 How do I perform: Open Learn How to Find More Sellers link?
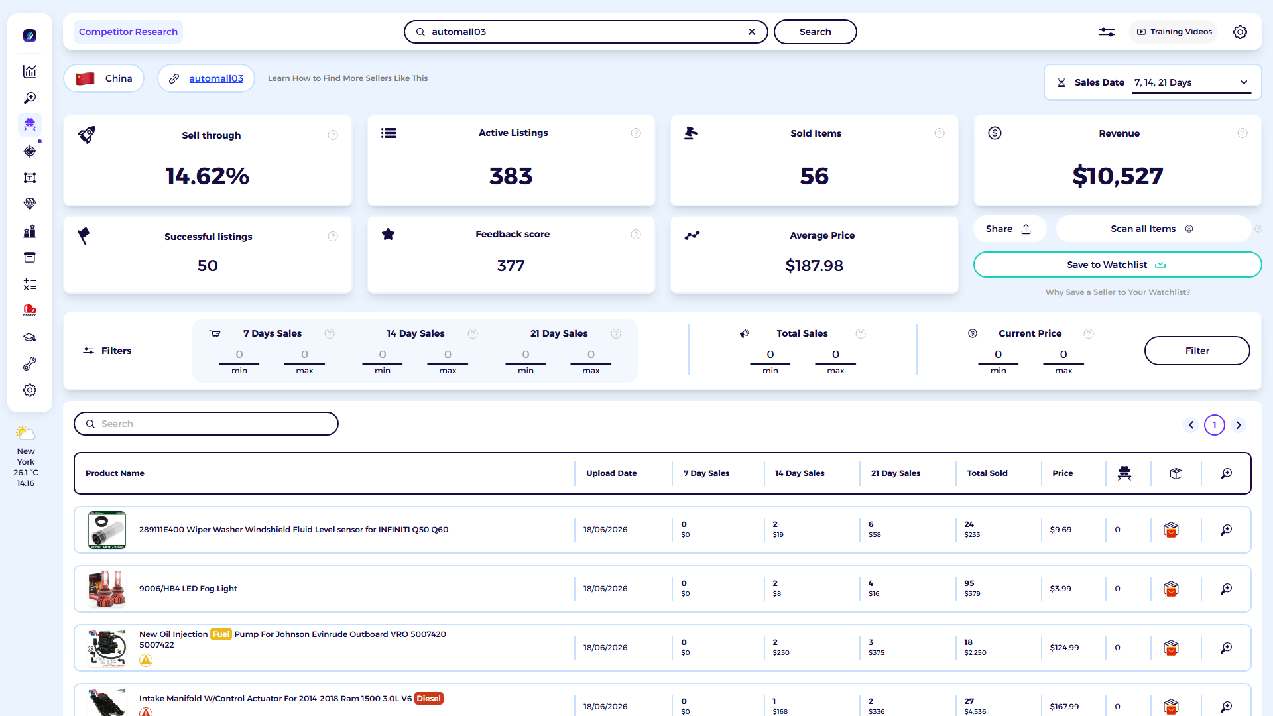coord(347,78)
